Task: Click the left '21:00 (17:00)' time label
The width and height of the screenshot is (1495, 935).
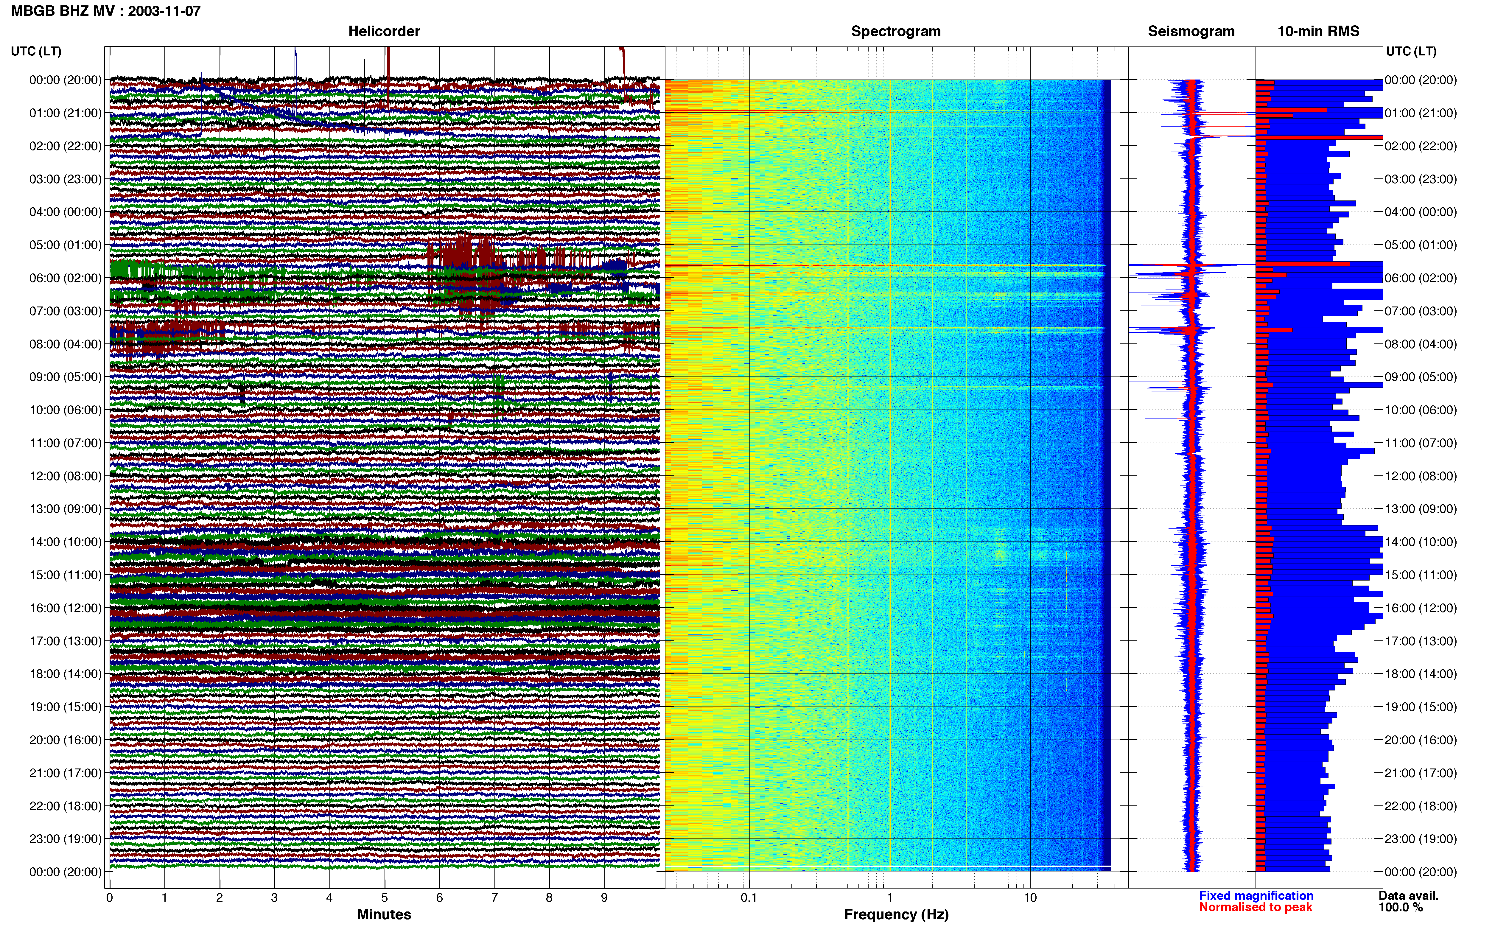Action: coord(66,773)
